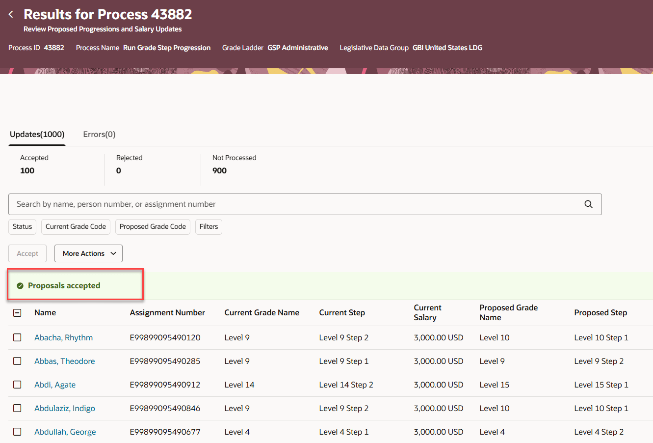Open the Current Grade Code filter
653x443 pixels.
pyautogui.click(x=76, y=226)
